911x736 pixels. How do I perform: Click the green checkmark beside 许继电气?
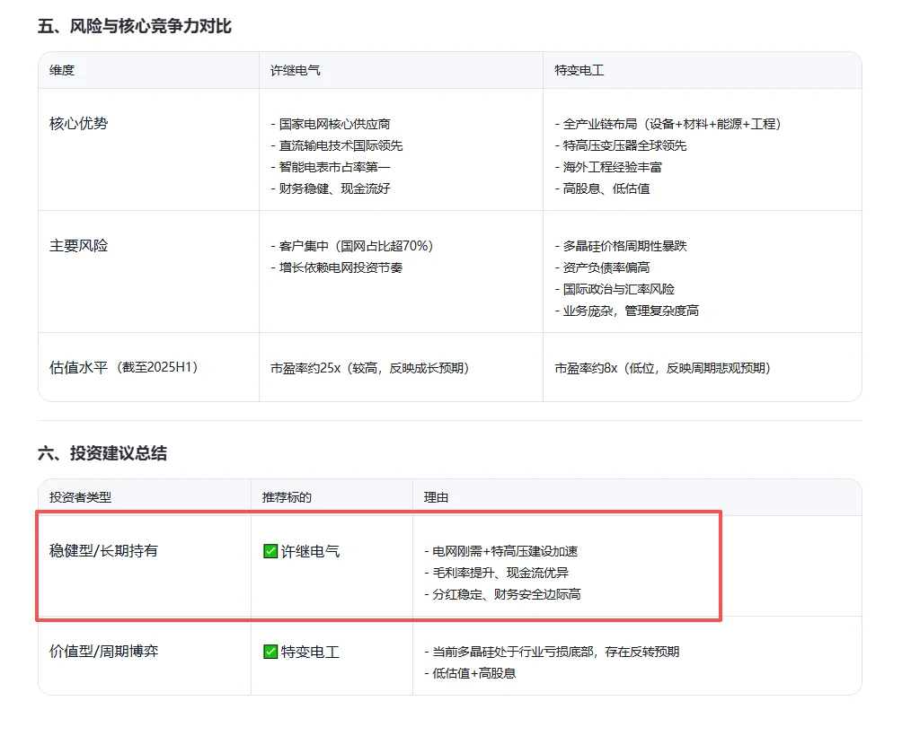coord(269,550)
